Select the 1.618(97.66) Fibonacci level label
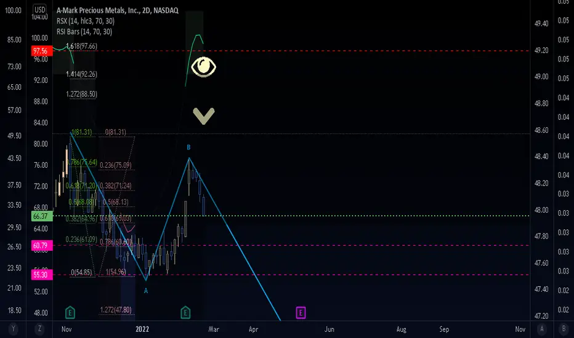 coord(81,46)
